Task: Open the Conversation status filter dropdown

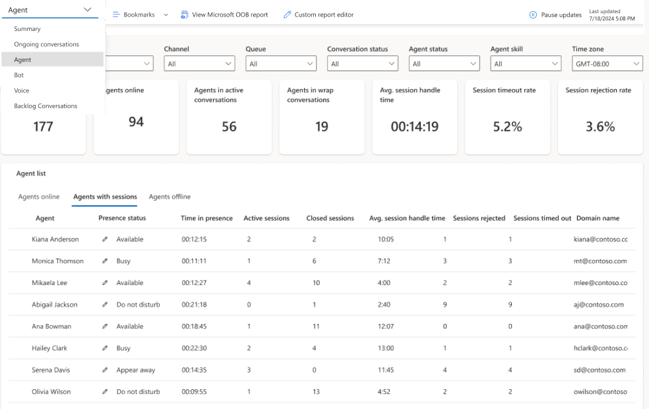Action: 363,64
